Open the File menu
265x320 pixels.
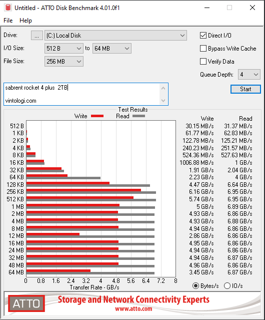coord(8,21)
